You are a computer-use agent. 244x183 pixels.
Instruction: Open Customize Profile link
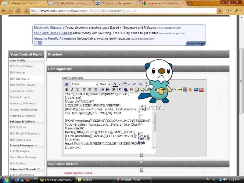pos(22,91)
